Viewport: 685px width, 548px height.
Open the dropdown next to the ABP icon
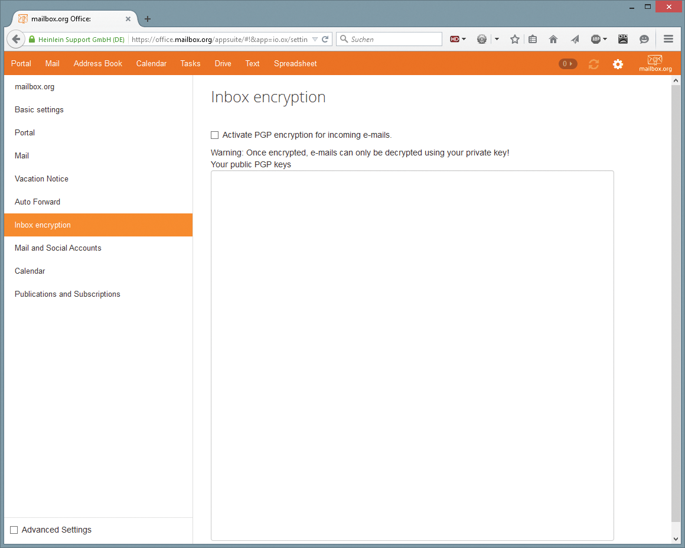click(x=605, y=39)
